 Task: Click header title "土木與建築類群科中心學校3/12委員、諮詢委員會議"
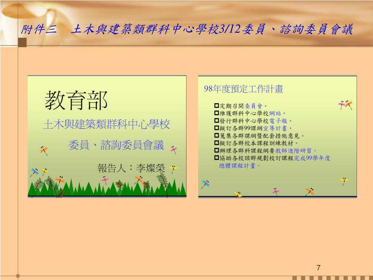[x=212, y=30]
